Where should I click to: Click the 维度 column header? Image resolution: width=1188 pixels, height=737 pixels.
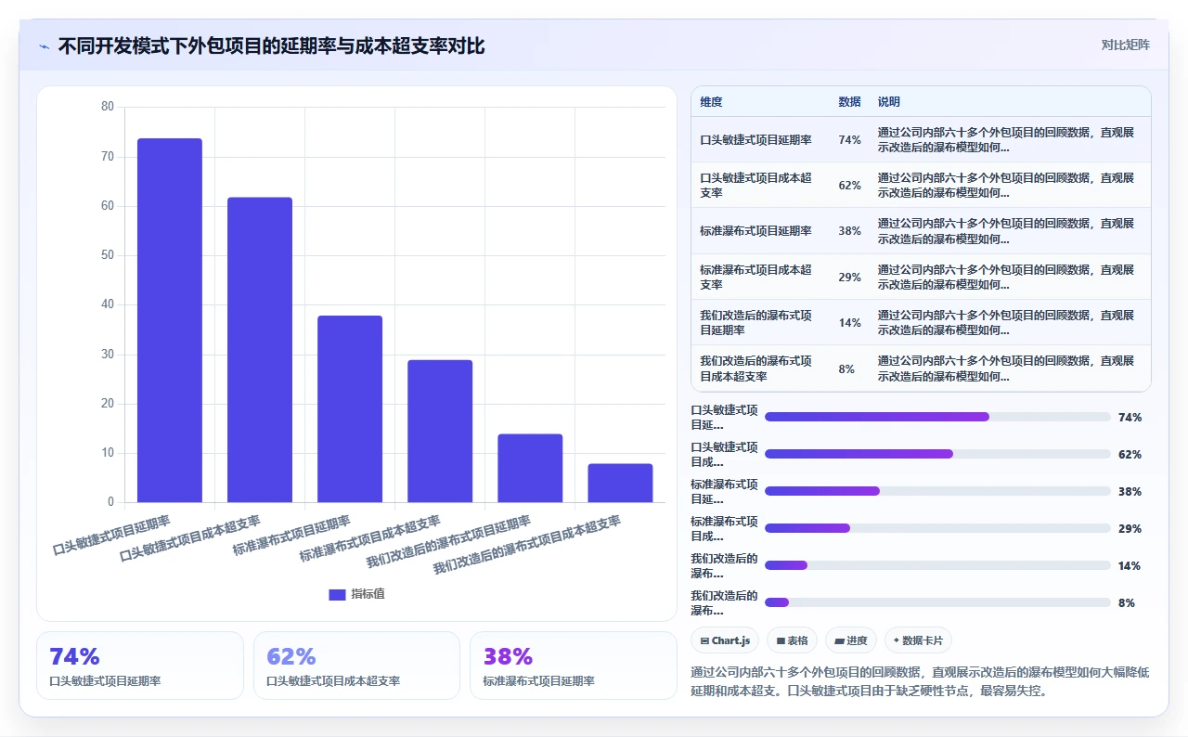(x=711, y=101)
